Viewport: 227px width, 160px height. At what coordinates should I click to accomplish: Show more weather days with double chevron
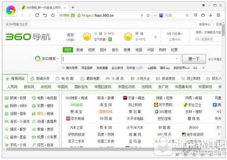(x=155, y=37)
